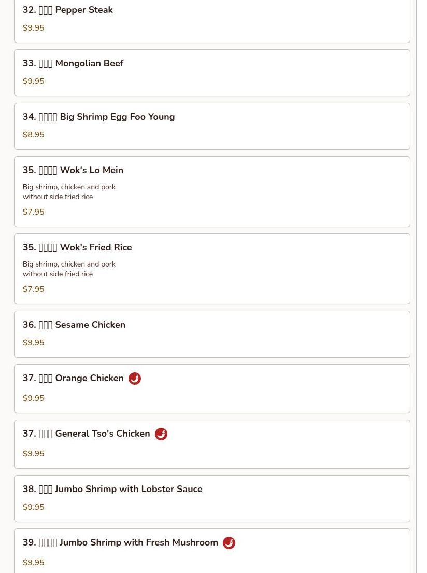Click the $9.95 price under Sesame Chicken
The image size is (427, 573).
34,343
